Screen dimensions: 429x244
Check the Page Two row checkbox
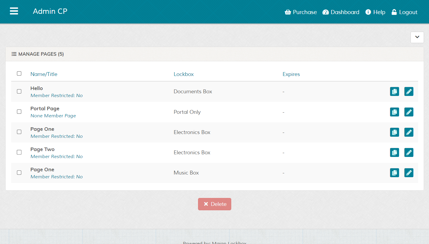(19, 152)
